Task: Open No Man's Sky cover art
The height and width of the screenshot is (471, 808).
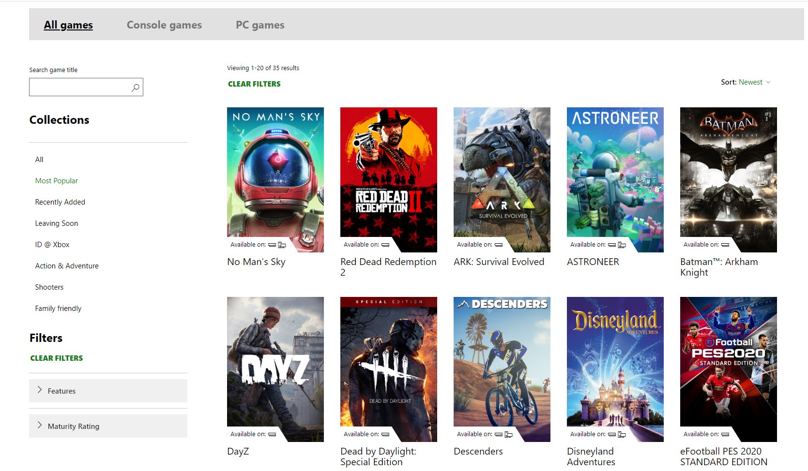Action: click(275, 179)
